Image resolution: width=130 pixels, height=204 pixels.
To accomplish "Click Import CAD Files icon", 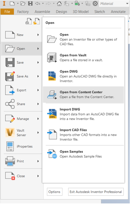I will coord(52,135).
